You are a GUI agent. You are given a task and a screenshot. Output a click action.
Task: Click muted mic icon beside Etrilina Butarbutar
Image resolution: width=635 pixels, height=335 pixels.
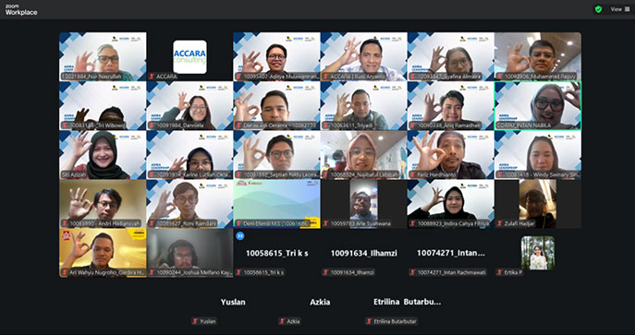(x=369, y=321)
